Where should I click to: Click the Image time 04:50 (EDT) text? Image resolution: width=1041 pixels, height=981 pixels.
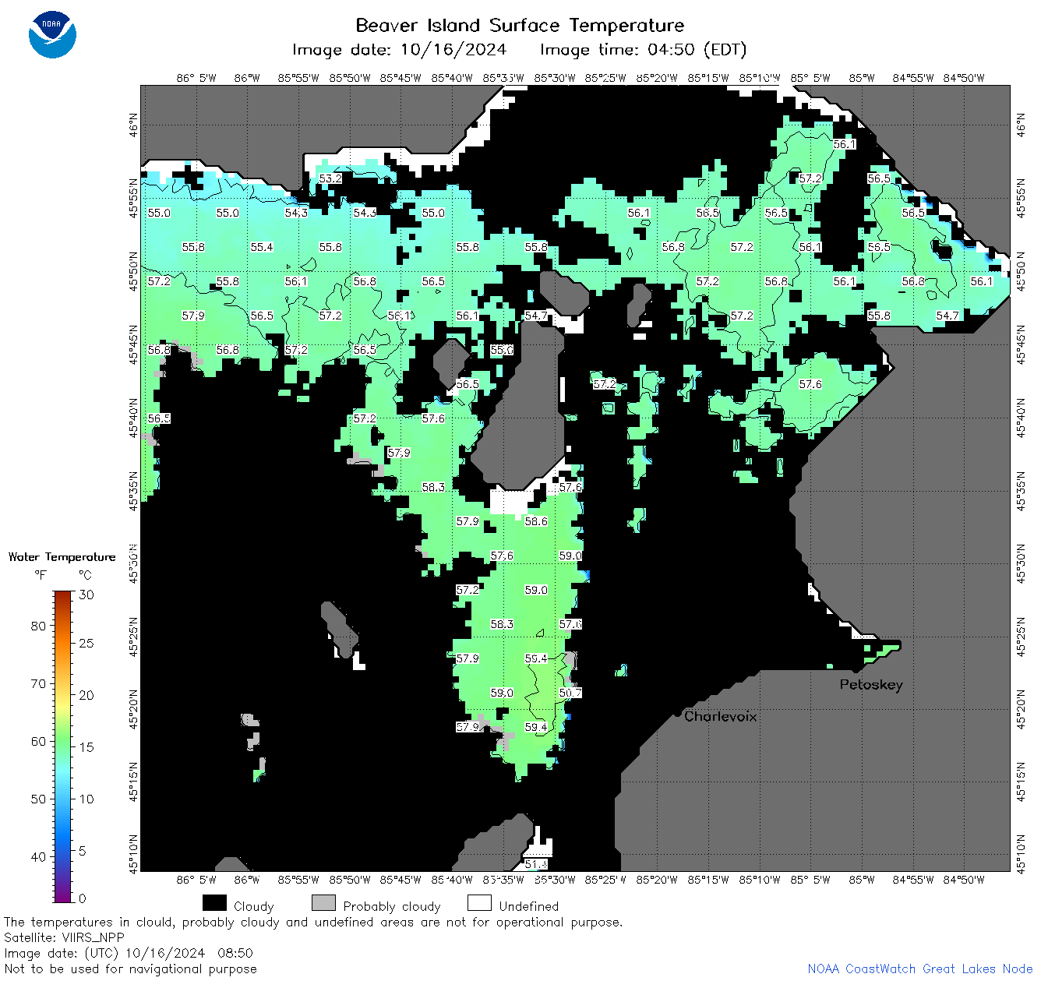[x=643, y=50]
